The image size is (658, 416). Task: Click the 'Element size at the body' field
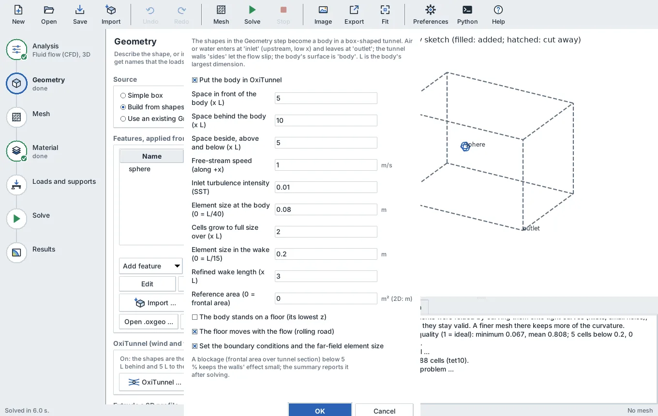pos(326,209)
